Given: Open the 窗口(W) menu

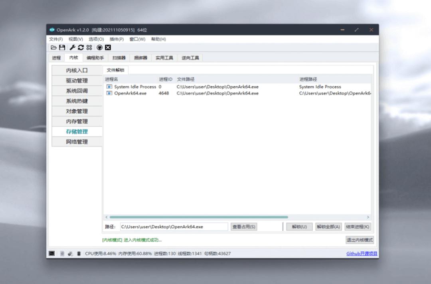Looking at the screenshot, I should point(137,39).
